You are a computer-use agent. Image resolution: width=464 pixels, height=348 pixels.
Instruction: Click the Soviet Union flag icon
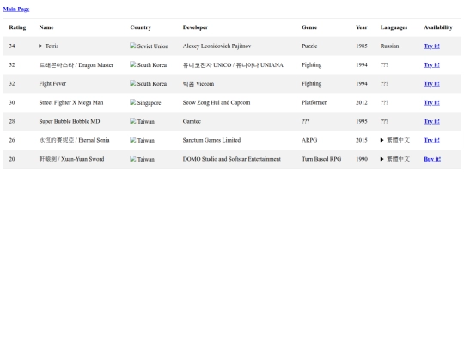[x=133, y=46]
